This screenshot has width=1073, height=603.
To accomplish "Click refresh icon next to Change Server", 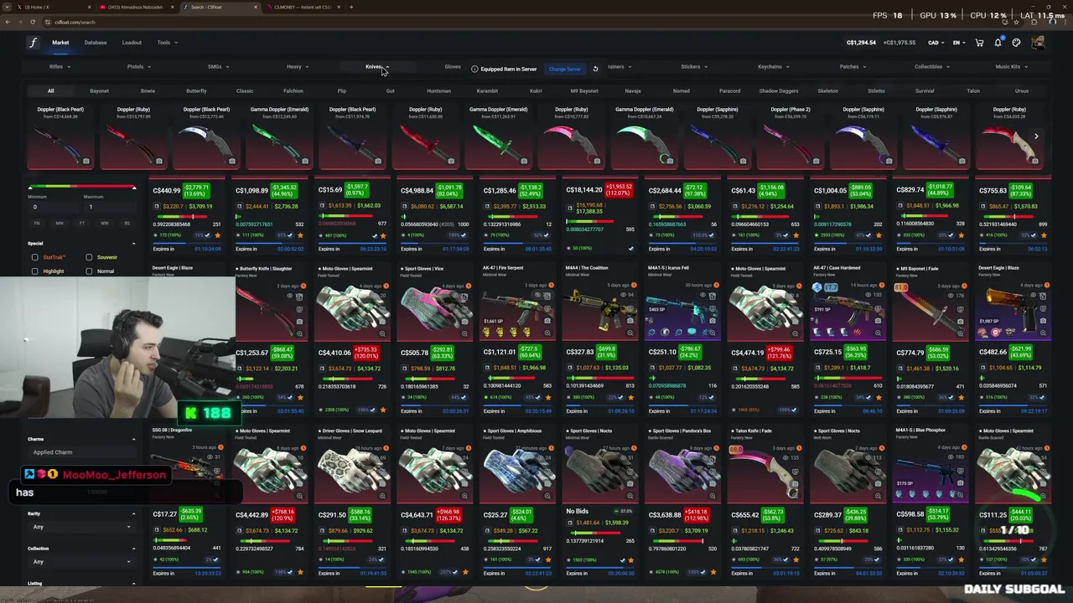I will [595, 69].
